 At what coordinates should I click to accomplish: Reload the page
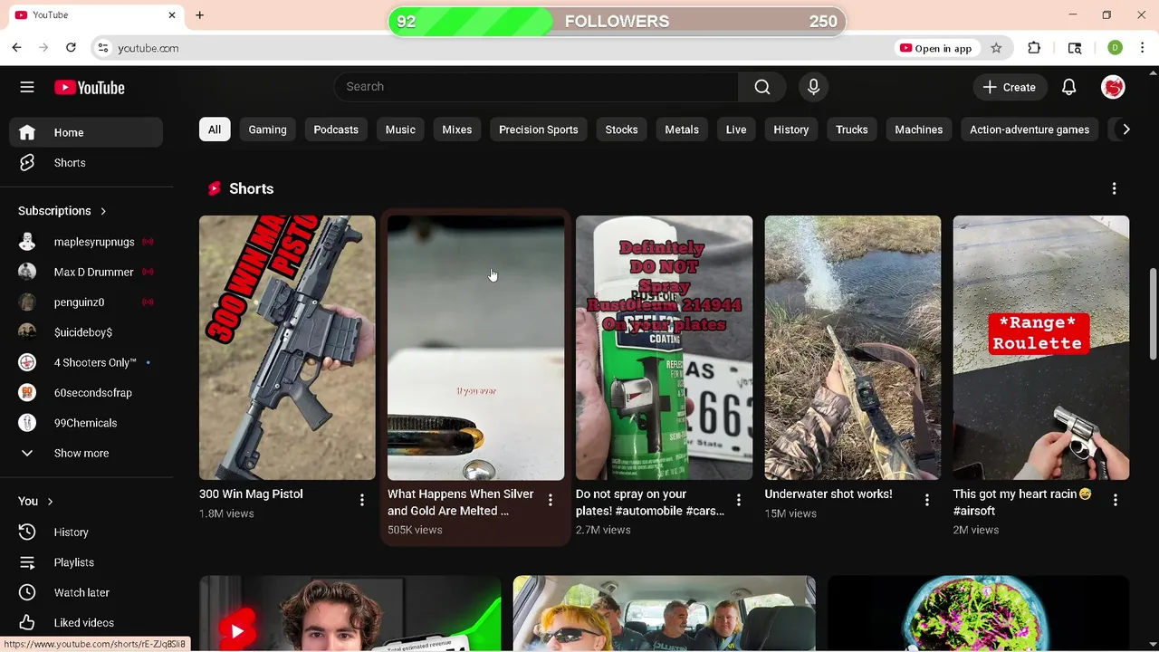click(71, 48)
